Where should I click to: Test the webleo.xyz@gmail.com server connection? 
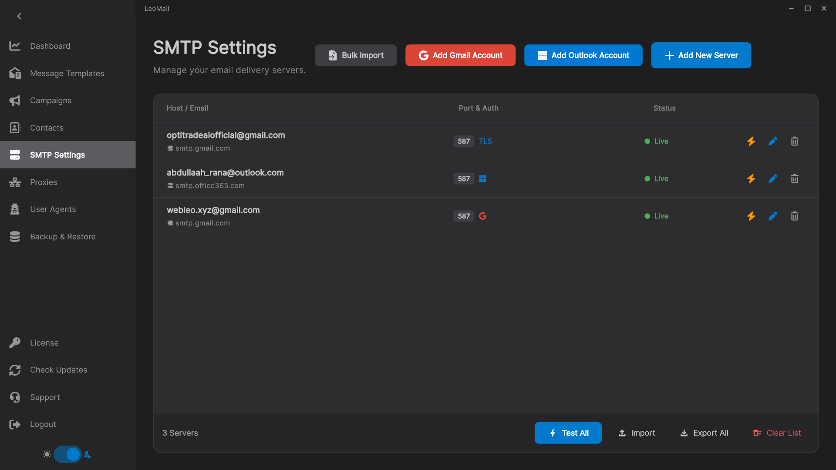[751, 216]
